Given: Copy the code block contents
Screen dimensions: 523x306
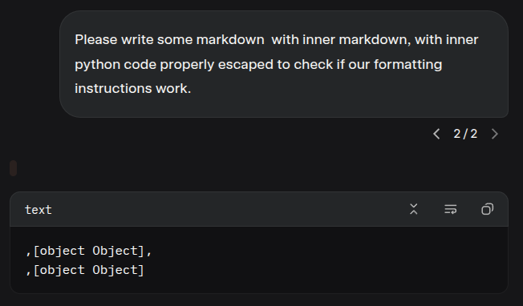Looking at the screenshot, I should (x=488, y=209).
